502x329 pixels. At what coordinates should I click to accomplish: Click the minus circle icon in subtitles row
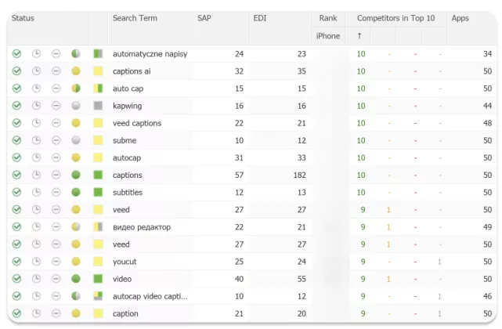[56, 192]
